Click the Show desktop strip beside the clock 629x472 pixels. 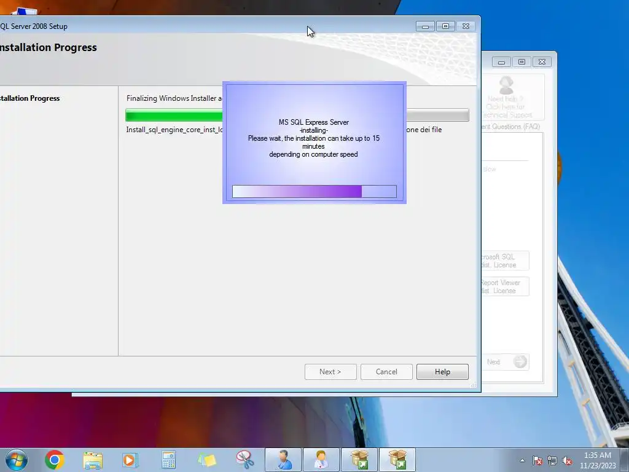tap(625, 460)
